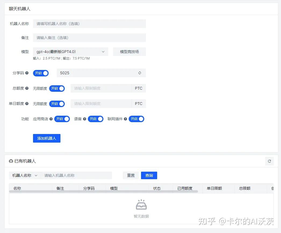Click the 查询 button

(149, 175)
